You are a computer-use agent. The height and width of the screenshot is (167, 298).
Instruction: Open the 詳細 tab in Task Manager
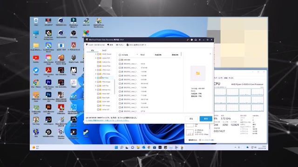point(226,78)
